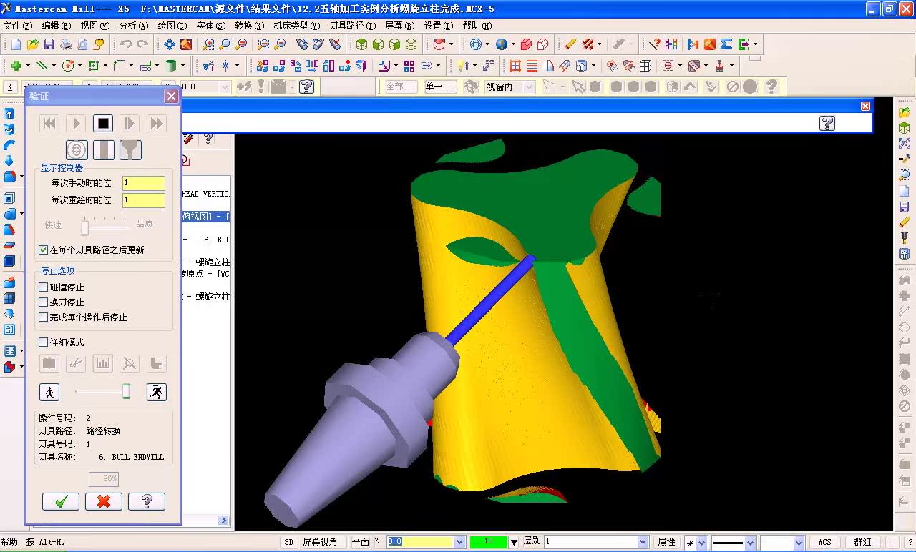Click the WCS button
Image resolution: width=916 pixels, height=552 pixels.
point(824,542)
